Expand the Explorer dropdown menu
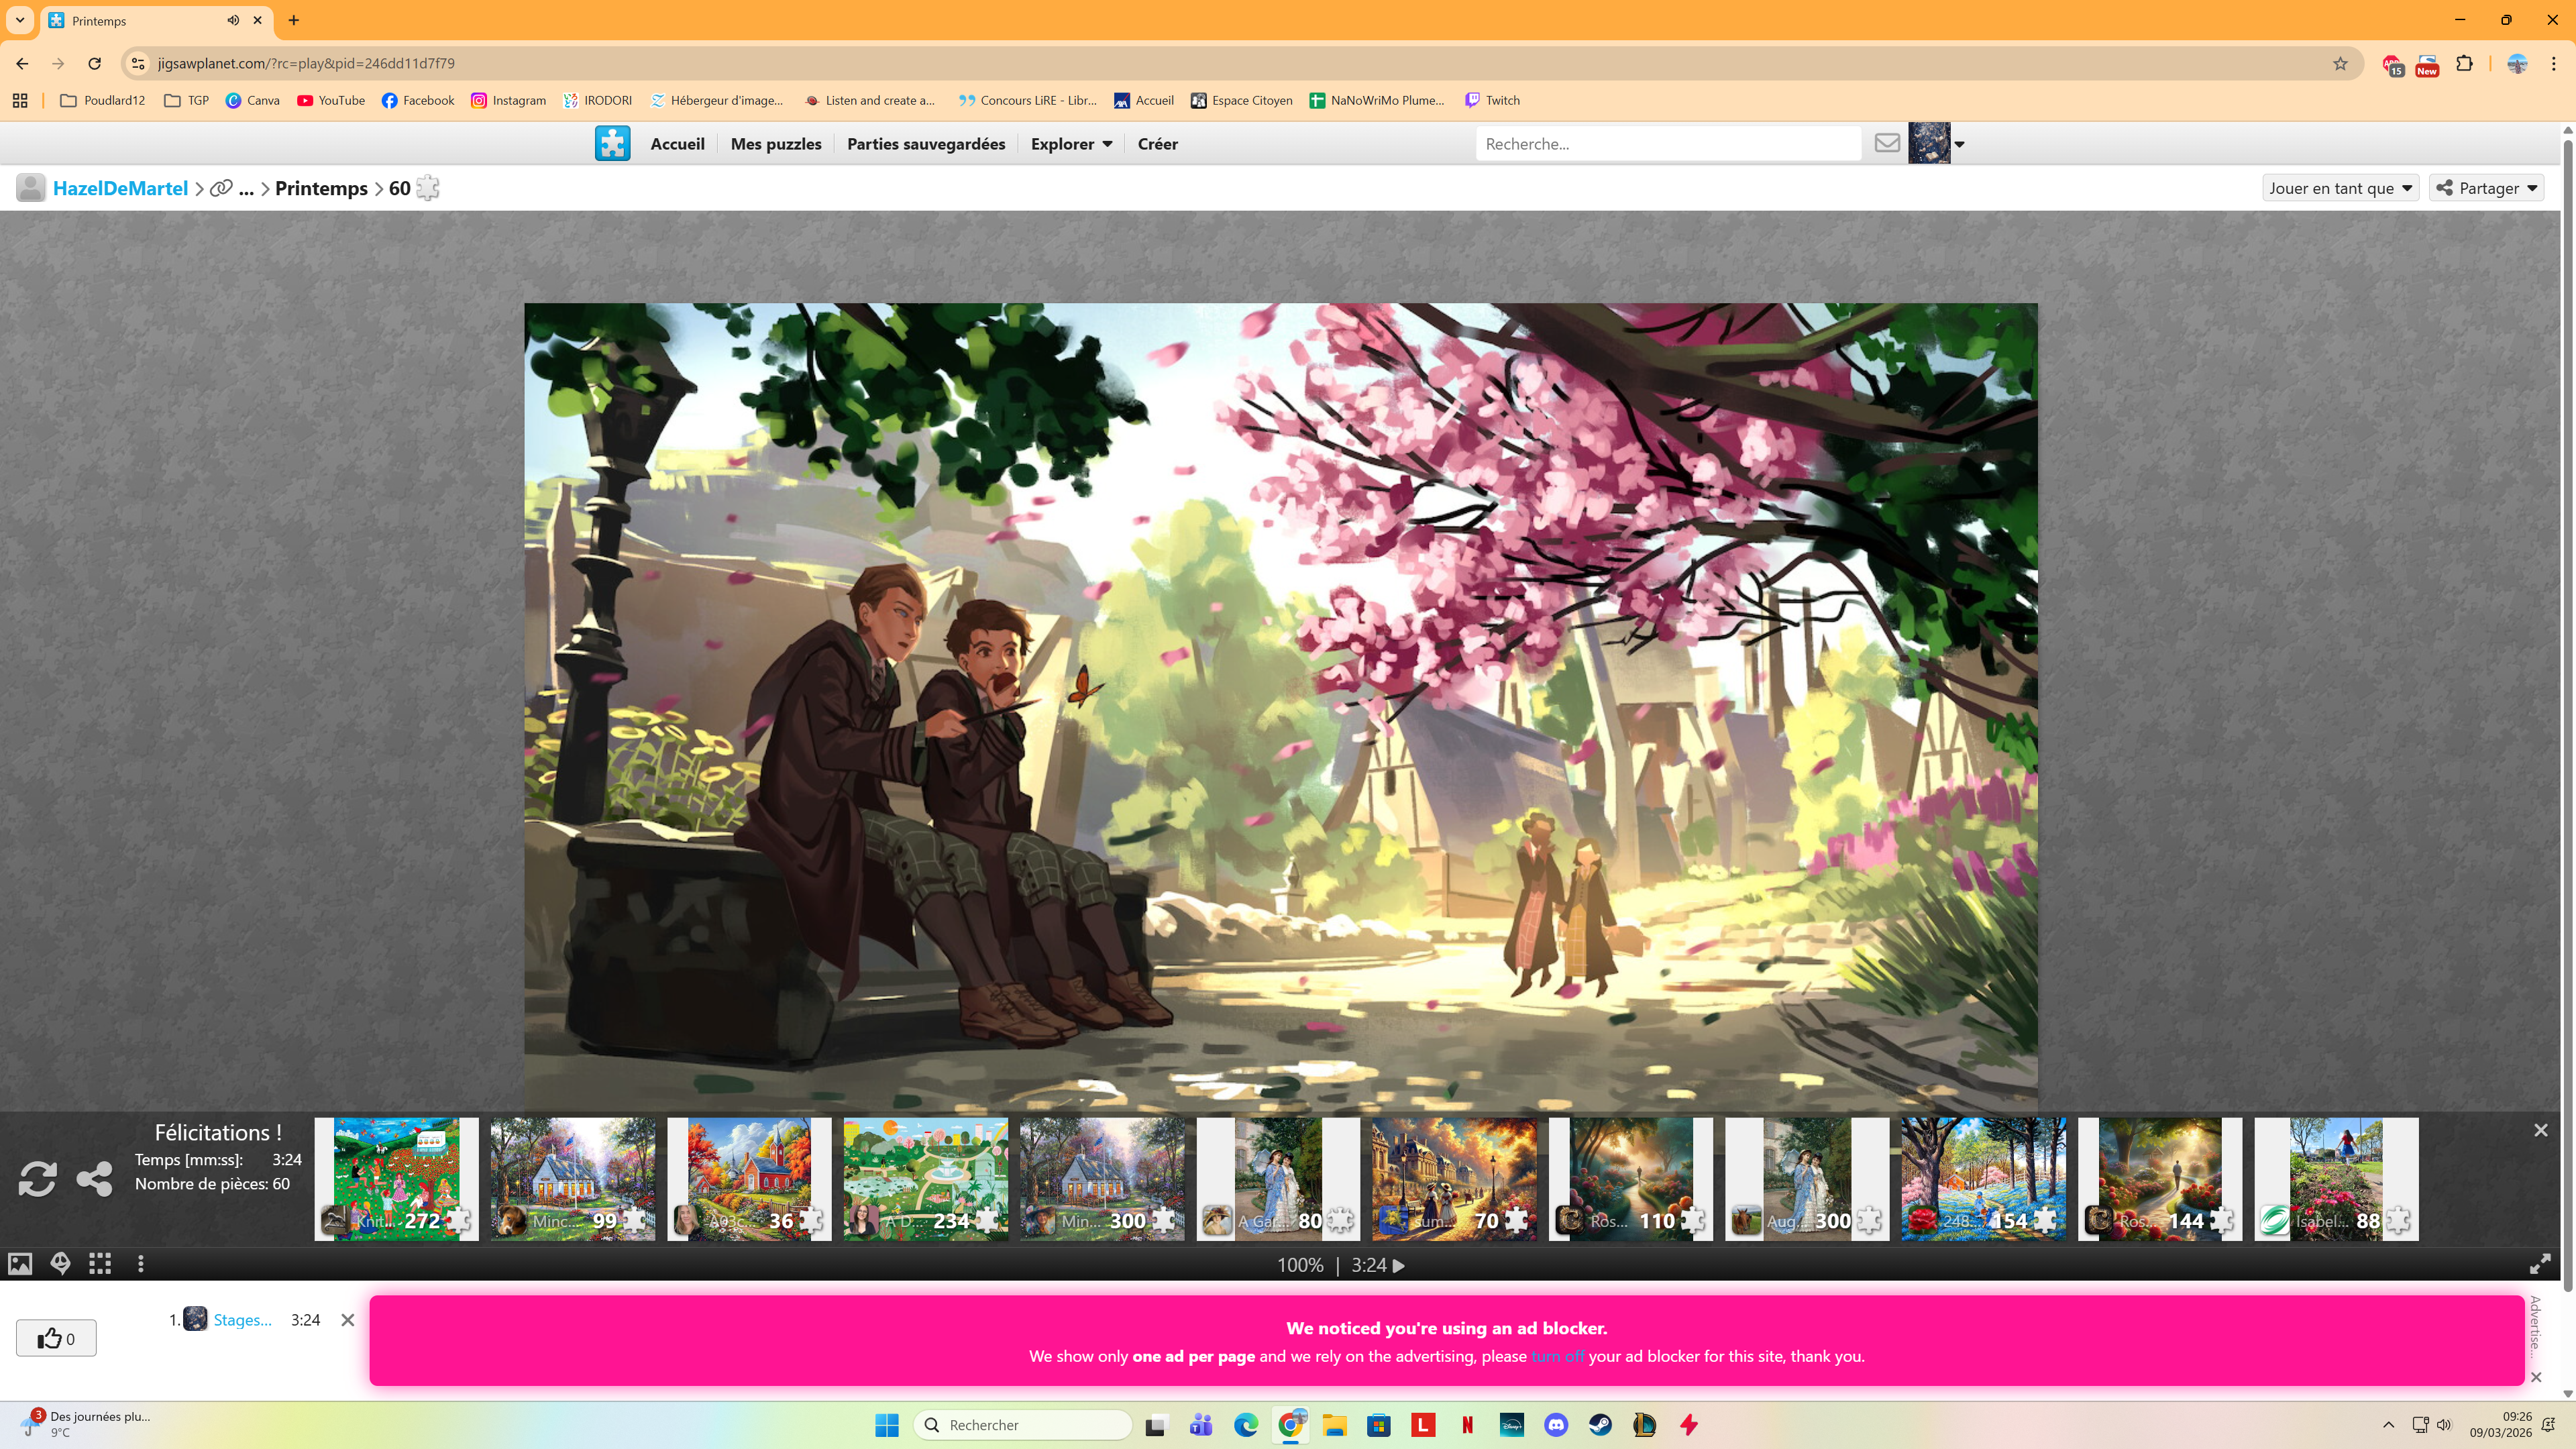The width and height of the screenshot is (2576, 1449). click(x=1071, y=144)
